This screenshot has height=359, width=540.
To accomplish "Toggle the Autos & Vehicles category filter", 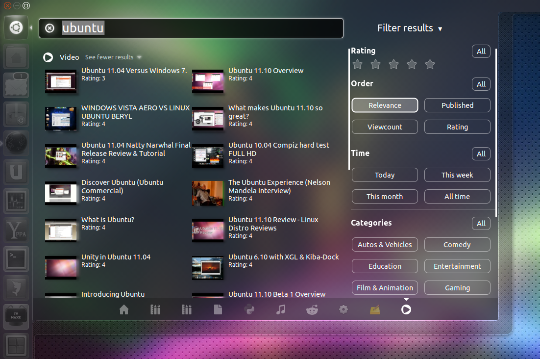I will coord(385,245).
